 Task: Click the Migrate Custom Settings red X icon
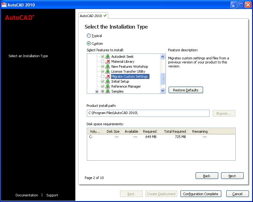[108, 76]
